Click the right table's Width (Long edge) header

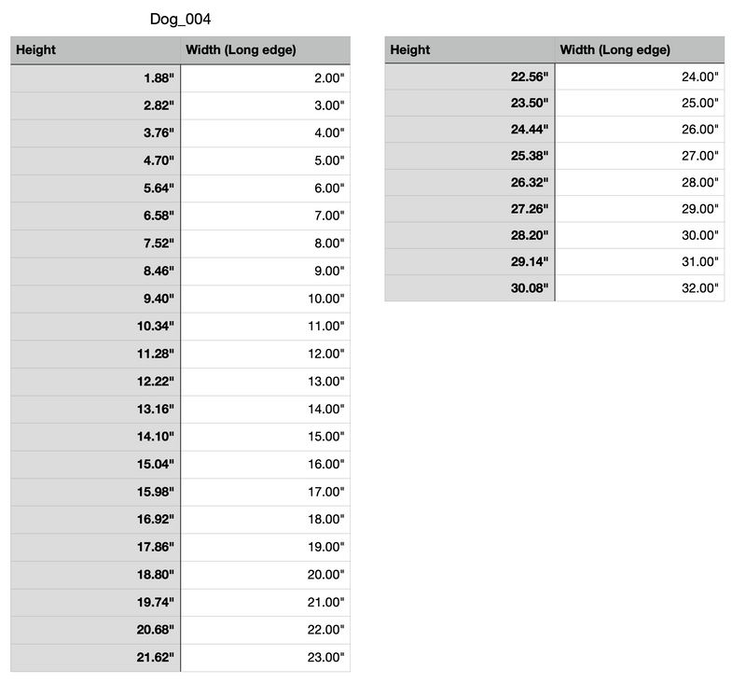coord(640,49)
